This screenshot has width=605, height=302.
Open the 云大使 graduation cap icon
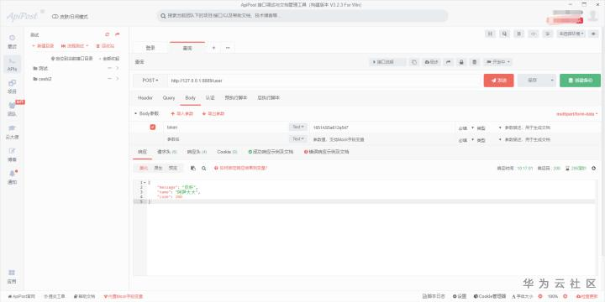click(x=12, y=128)
